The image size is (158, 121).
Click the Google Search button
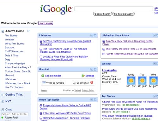102,14
